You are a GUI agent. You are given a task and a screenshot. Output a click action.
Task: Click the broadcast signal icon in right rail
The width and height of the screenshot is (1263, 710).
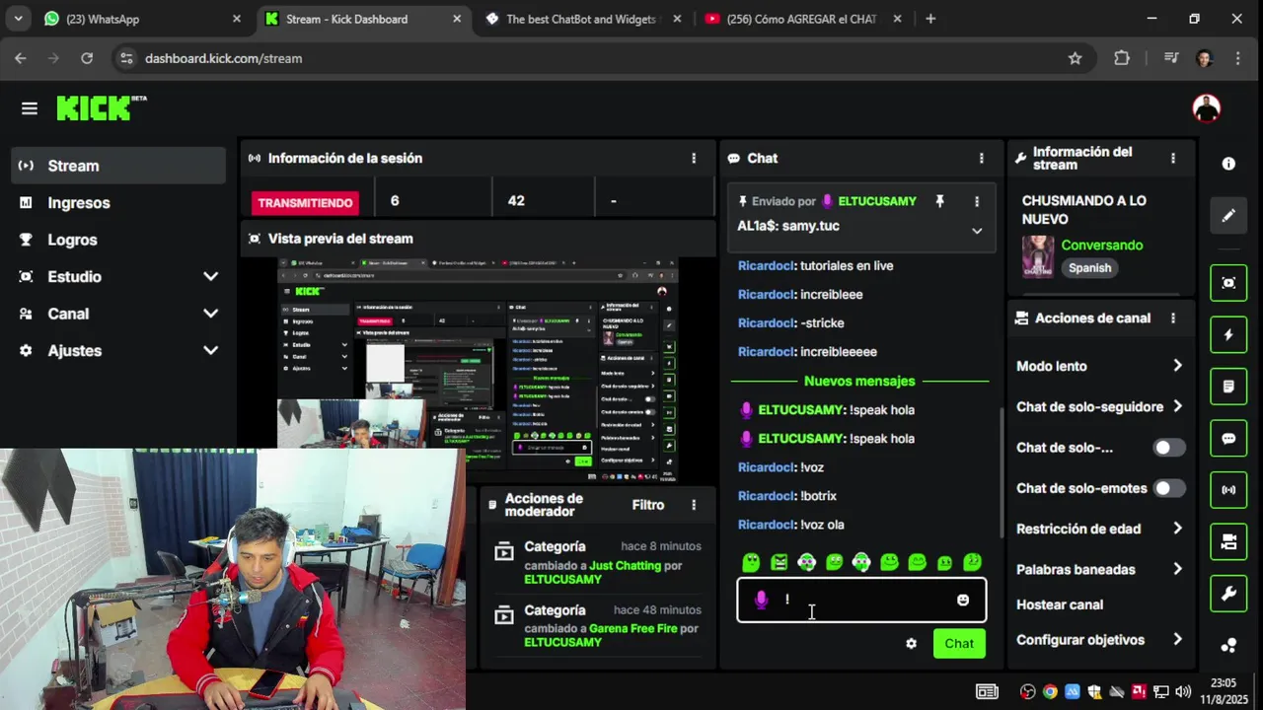(x=1228, y=490)
